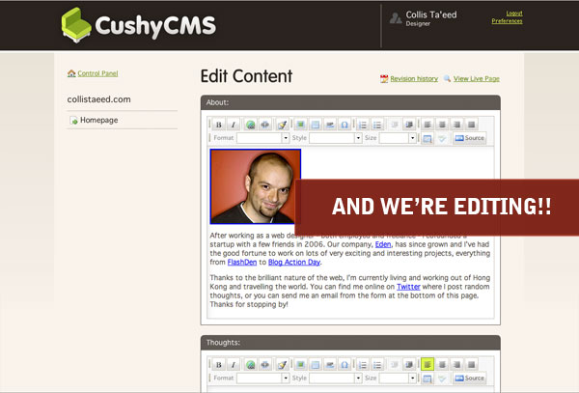Click the Show Blocks icon in About editor
Screen dimensions: 579x393
point(427,138)
